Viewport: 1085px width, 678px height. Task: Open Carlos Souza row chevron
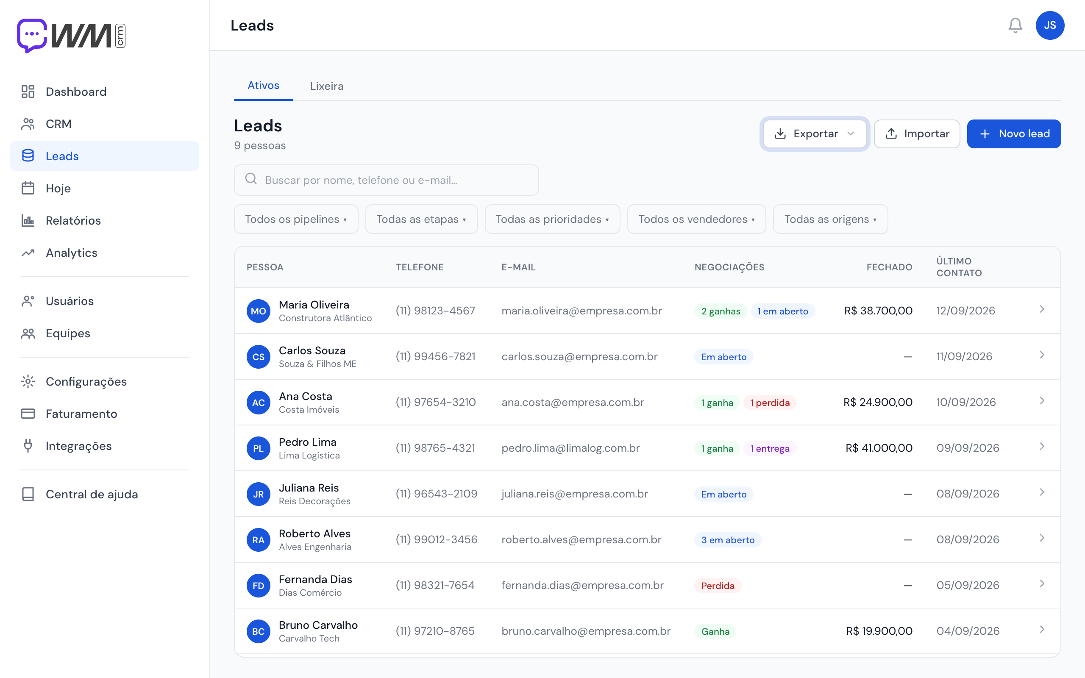[x=1042, y=355]
